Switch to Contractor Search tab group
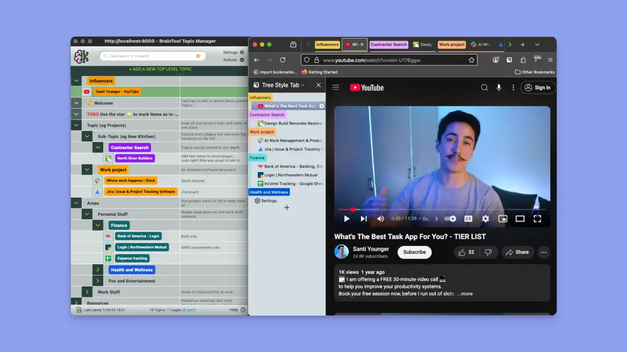Image resolution: width=627 pixels, height=352 pixels. (389, 45)
